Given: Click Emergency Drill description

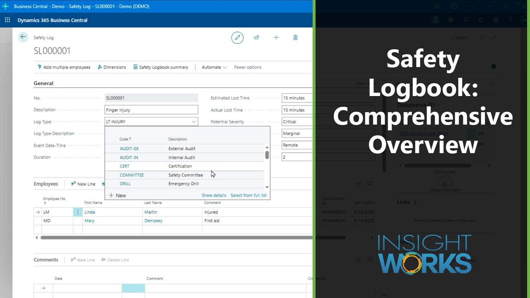Looking at the screenshot, I should click(x=183, y=184).
